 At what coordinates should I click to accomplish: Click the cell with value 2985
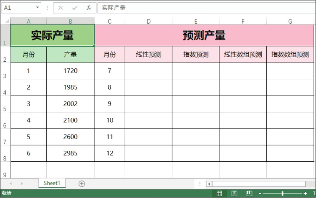[x=71, y=153]
